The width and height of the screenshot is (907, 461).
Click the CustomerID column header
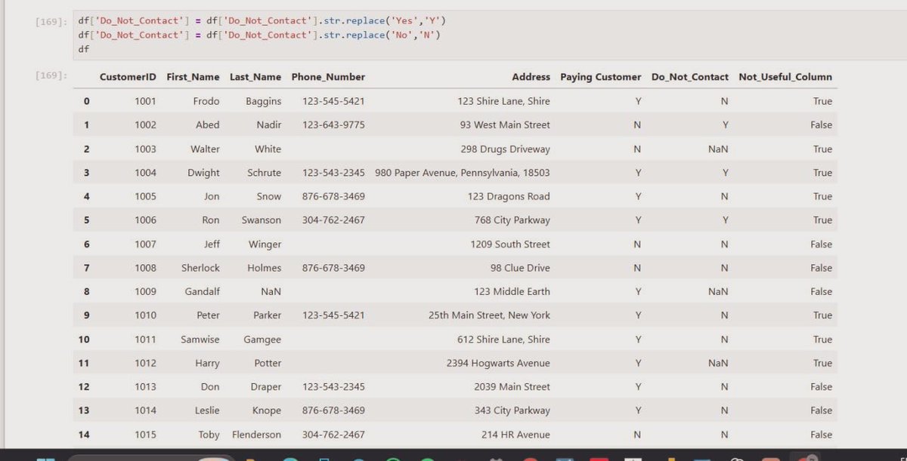[128, 77]
